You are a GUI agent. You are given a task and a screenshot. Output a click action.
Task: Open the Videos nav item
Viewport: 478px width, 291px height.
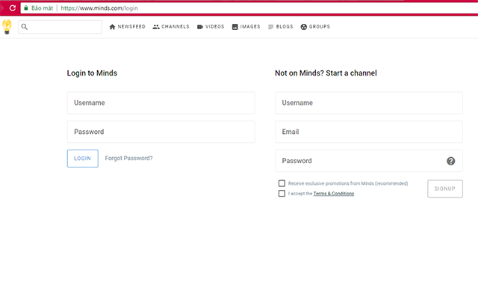pyautogui.click(x=211, y=27)
